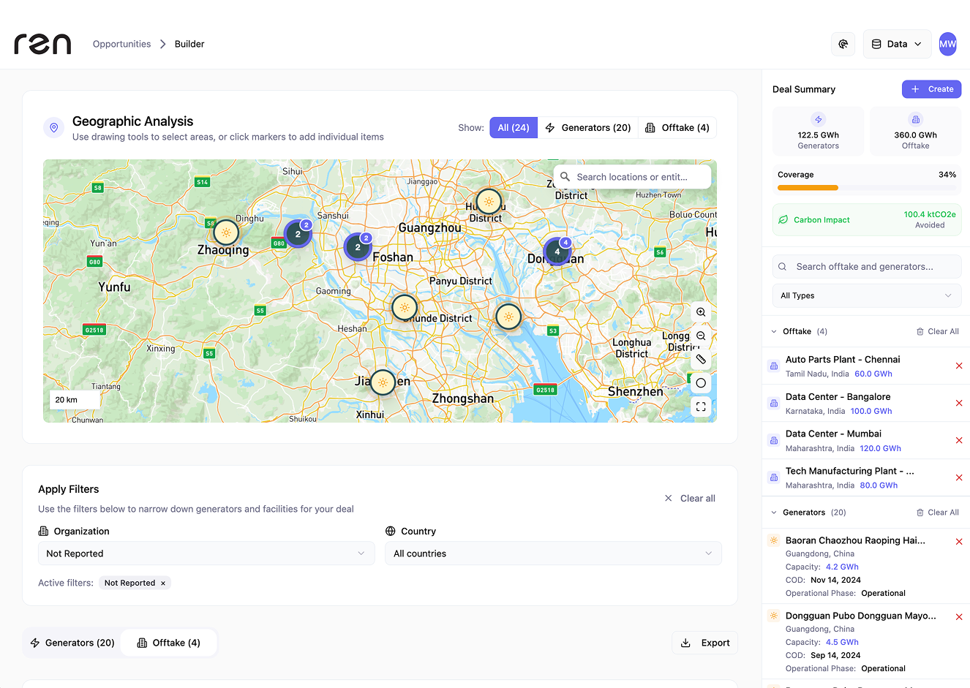
Task: Select the ruler measurement tool
Action: pyautogui.click(x=701, y=359)
